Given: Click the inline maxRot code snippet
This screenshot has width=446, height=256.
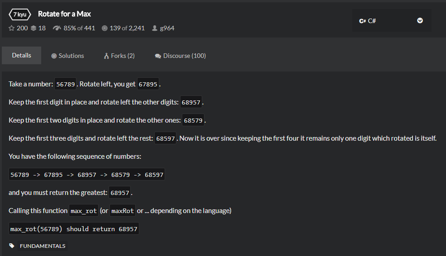Looking at the screenshot, I should pos(122,211).
